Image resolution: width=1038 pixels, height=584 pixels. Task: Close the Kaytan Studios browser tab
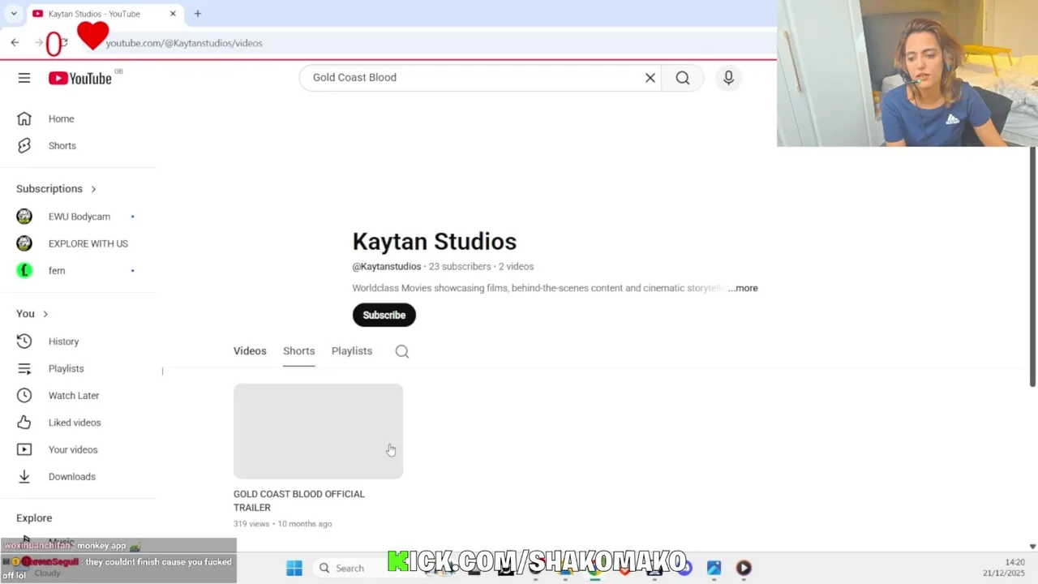pyautogui.click(x=173, y=14)
